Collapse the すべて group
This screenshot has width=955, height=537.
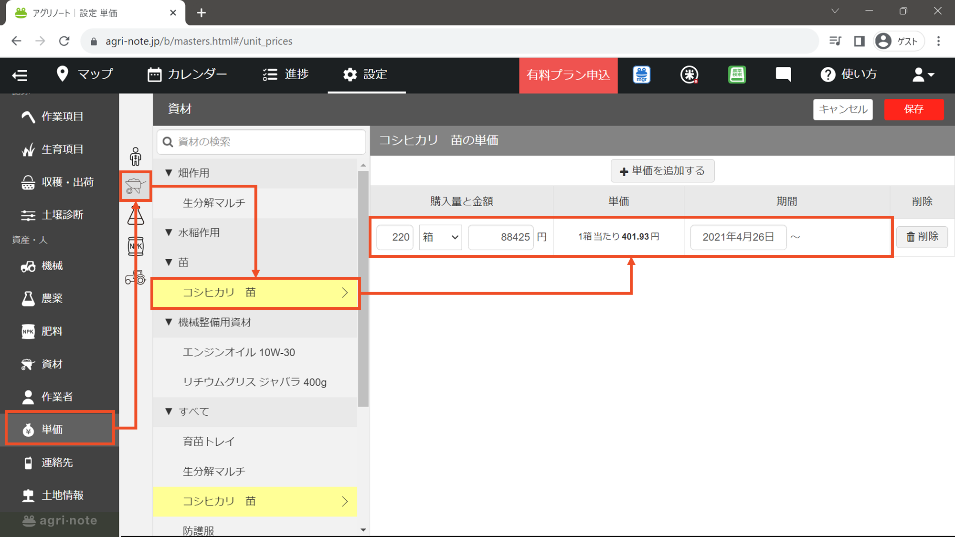[169, 411]
